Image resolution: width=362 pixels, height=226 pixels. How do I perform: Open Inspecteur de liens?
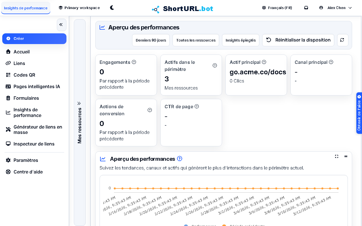click(x=34, y=144)
